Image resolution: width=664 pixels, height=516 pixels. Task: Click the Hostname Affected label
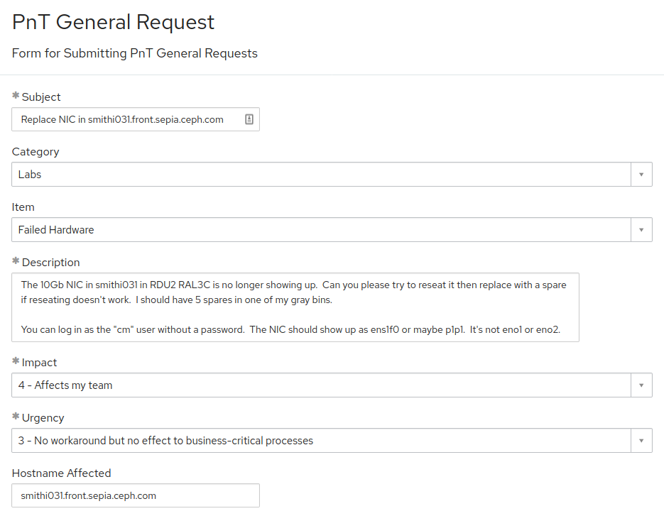pos(62,473)
